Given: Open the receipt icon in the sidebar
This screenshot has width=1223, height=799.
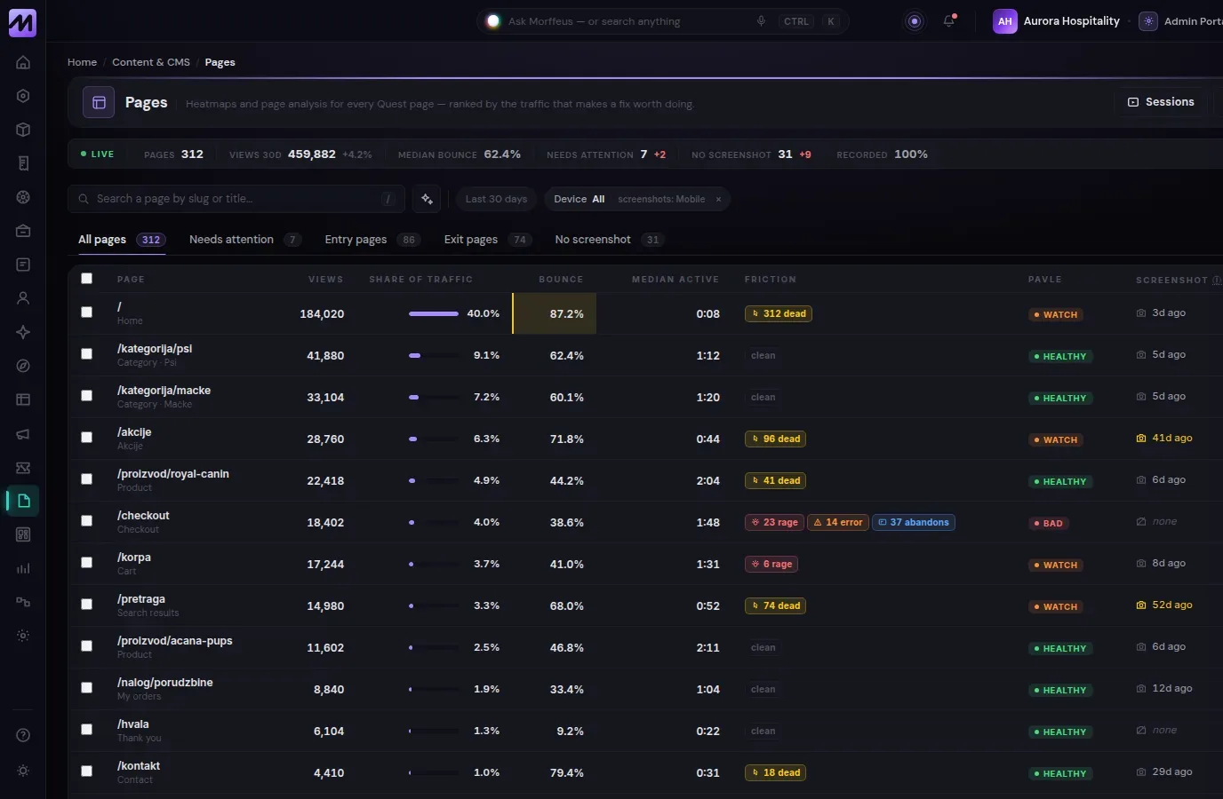Looking at the screenshot, I should (23, 163).
